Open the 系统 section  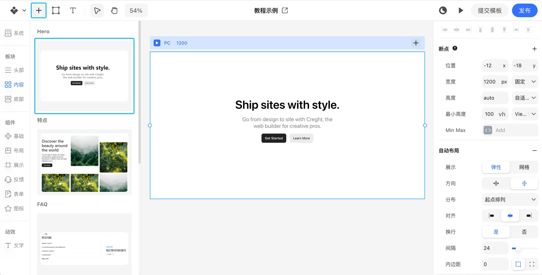click(15, 33)
